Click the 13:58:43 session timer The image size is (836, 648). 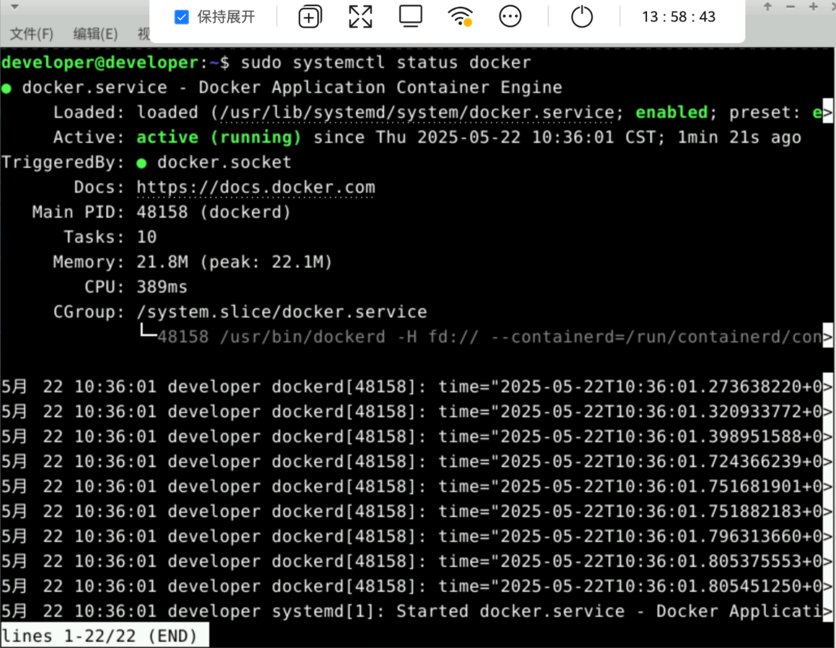pos(679,17)
